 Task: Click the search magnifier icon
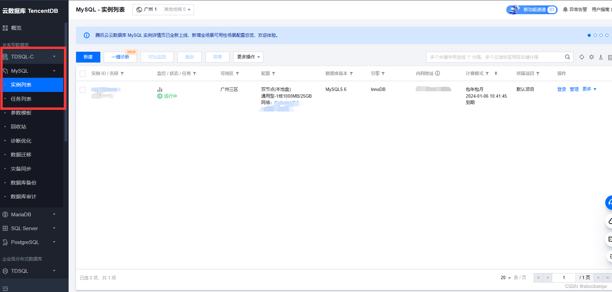click(567, 57)
